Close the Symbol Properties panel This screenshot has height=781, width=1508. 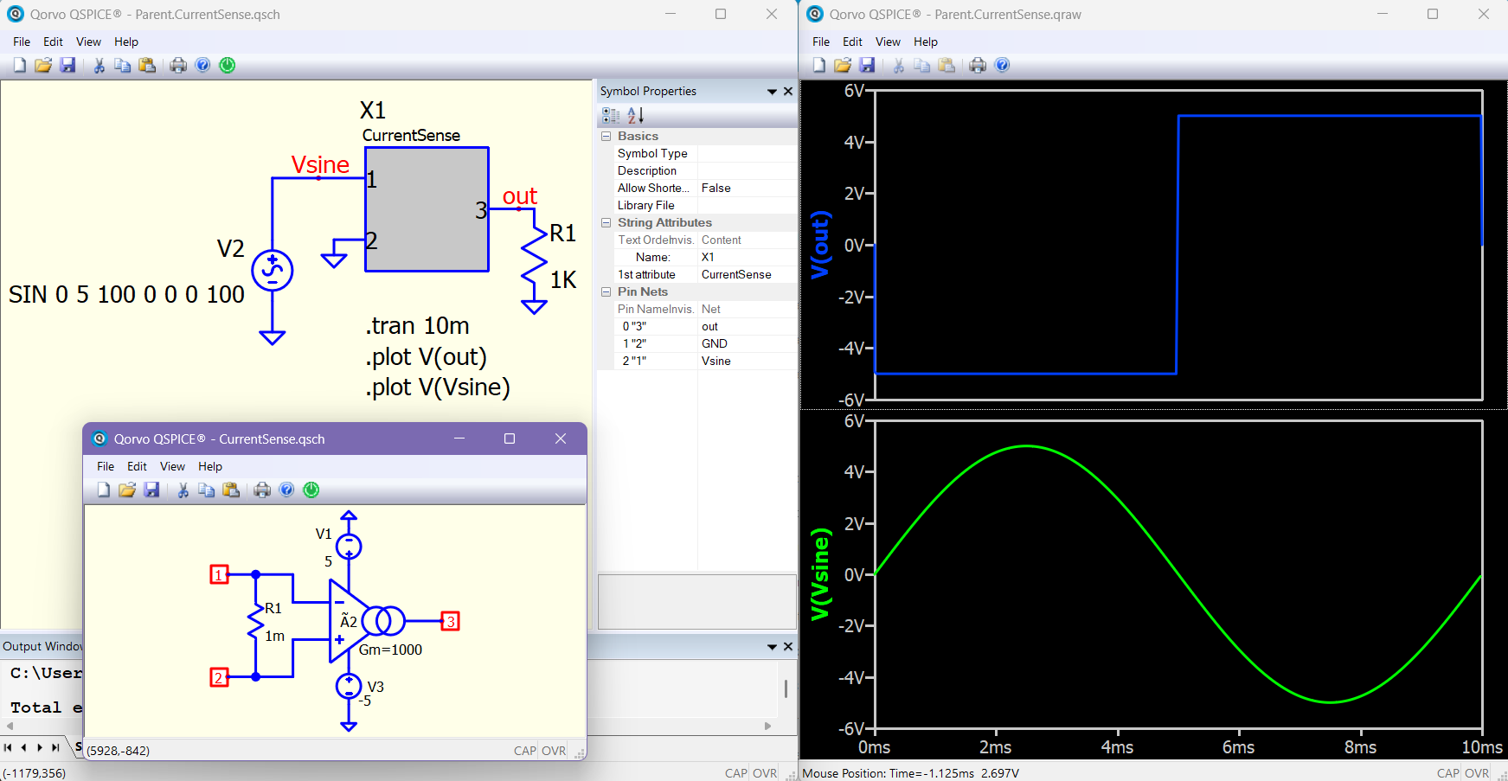coord(788,91)
